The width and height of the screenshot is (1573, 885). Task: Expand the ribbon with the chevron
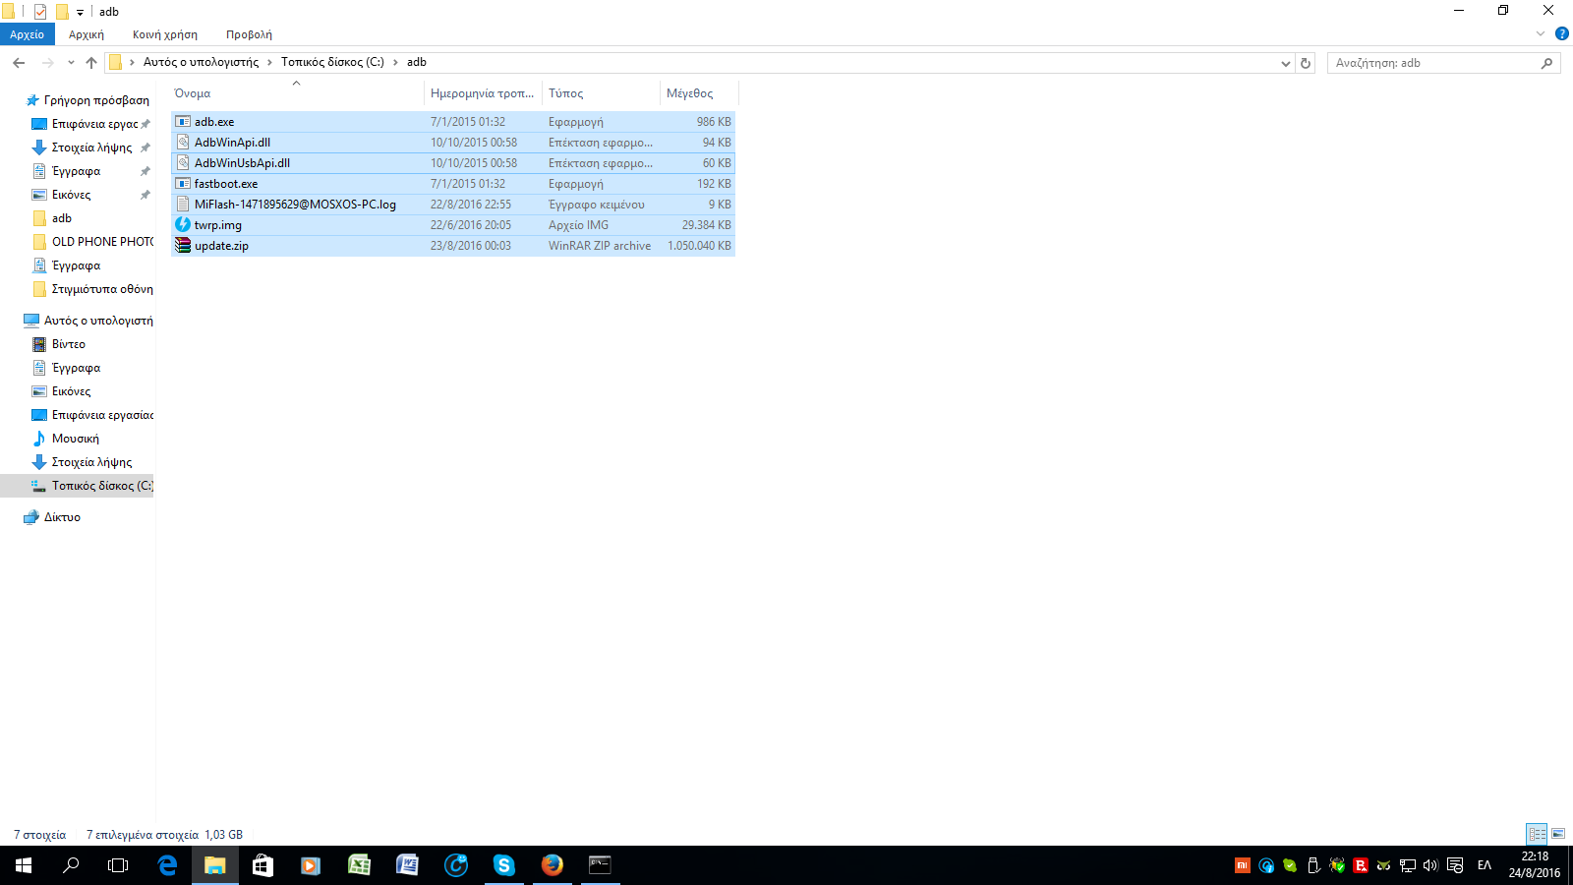click(1541, 34)
